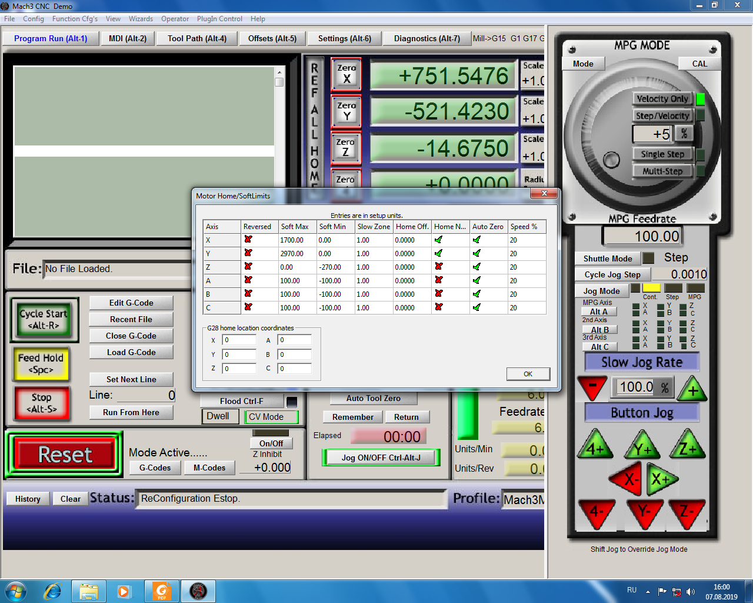
Task: Toggle Home Negative for C axis
Action: click(x=438, y=307)
